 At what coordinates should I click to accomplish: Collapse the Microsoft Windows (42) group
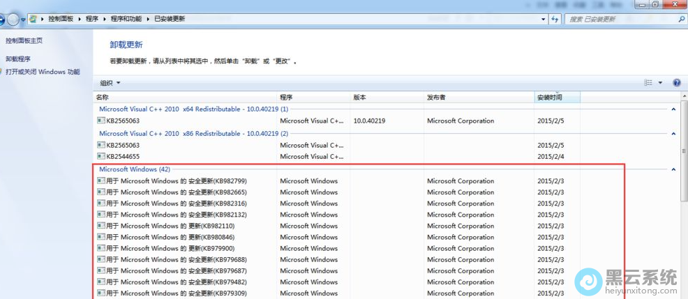673,169
